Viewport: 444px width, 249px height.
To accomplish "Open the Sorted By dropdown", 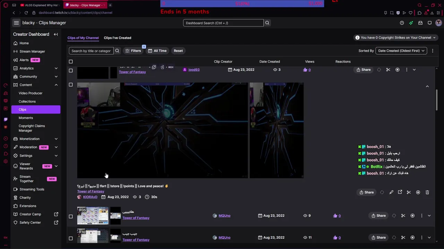I will click(x=401, y=51).
